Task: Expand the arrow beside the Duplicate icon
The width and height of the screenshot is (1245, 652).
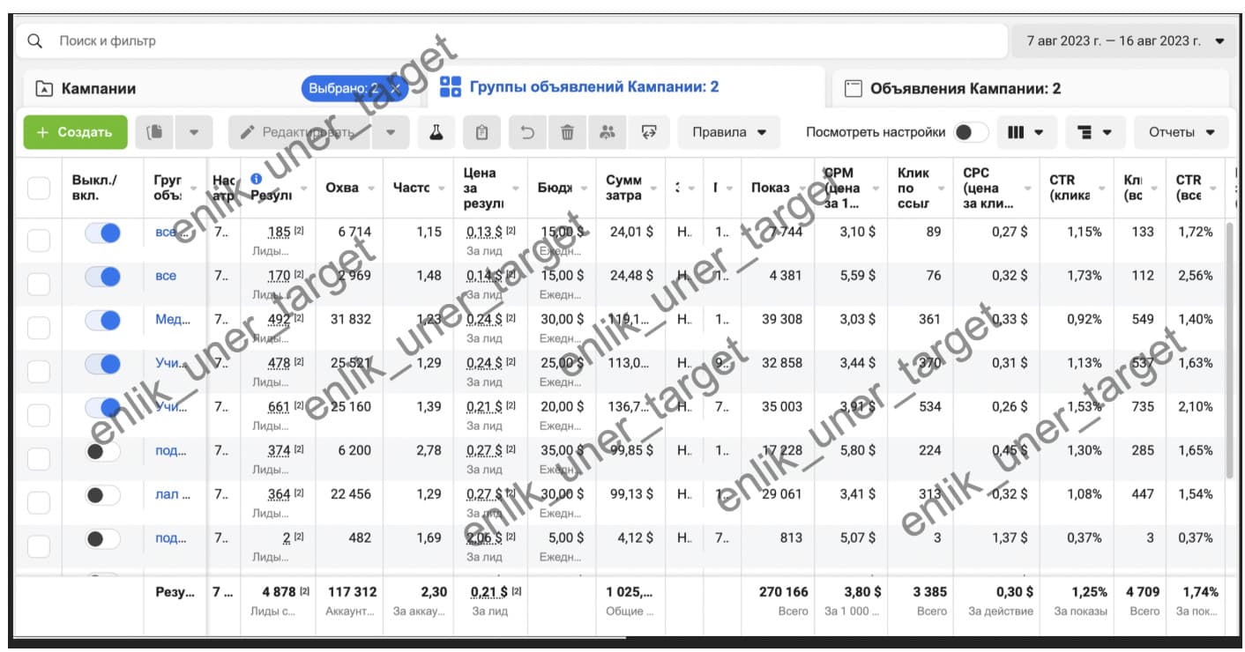Action: coord(193,132)
